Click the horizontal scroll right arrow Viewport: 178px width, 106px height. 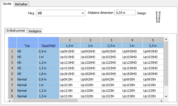point(161,101)
